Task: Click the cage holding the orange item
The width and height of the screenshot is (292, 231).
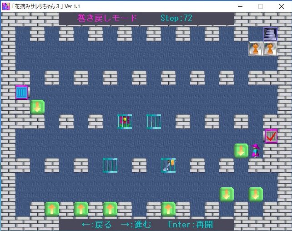Action: [168, 165]
